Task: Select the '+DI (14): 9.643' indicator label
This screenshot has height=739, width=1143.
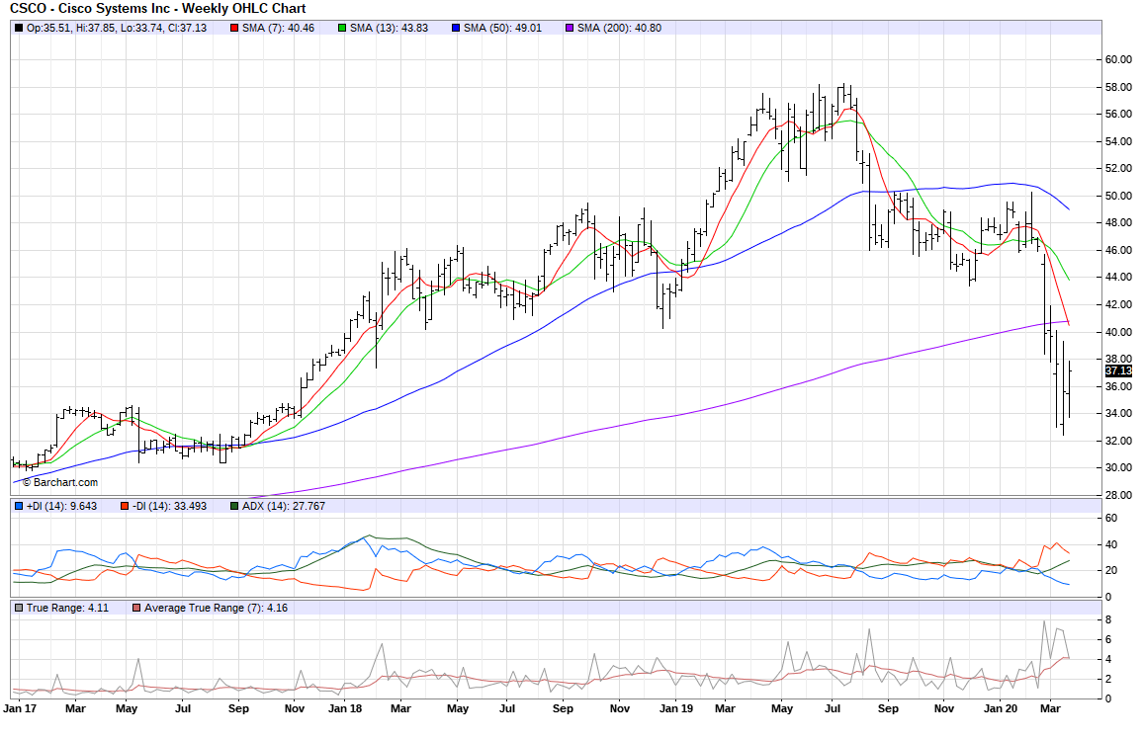Action: click(61, 506)
